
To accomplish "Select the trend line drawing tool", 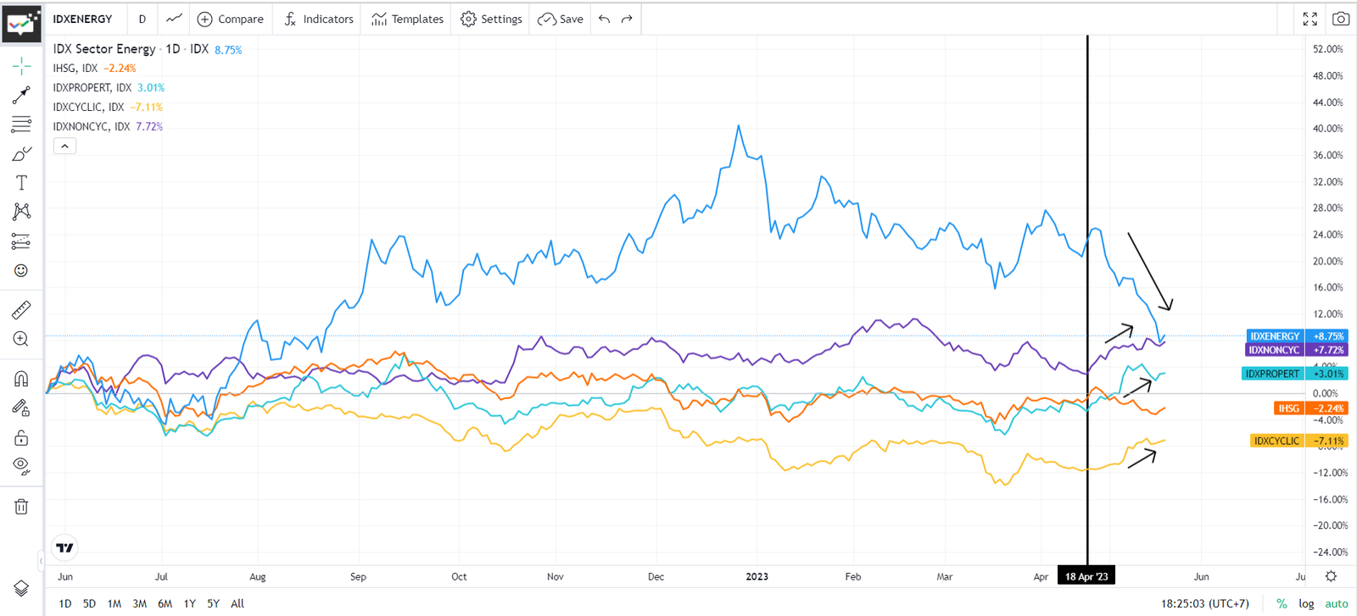I will [x=21, y=95].
